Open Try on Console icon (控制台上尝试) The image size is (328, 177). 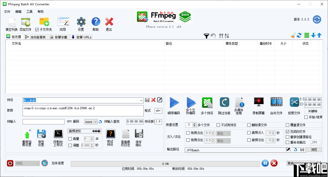(x=58, y=134)
